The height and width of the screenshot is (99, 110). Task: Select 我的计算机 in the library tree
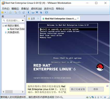[13, 26]
